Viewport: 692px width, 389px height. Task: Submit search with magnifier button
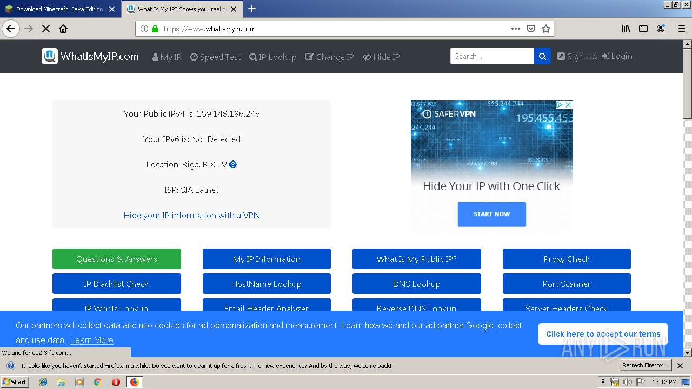542,56
